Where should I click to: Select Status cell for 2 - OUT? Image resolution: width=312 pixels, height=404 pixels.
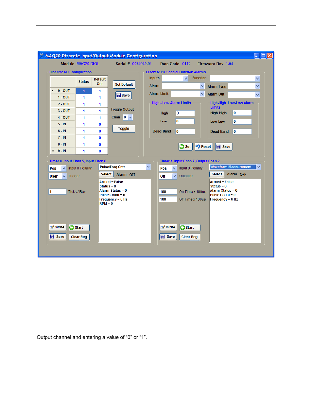pyautogui.click(x=84, y=104)
